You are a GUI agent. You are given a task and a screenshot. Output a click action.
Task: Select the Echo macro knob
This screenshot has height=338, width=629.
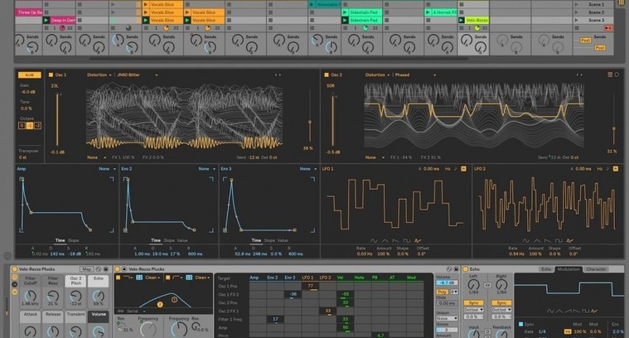(99, 297)
